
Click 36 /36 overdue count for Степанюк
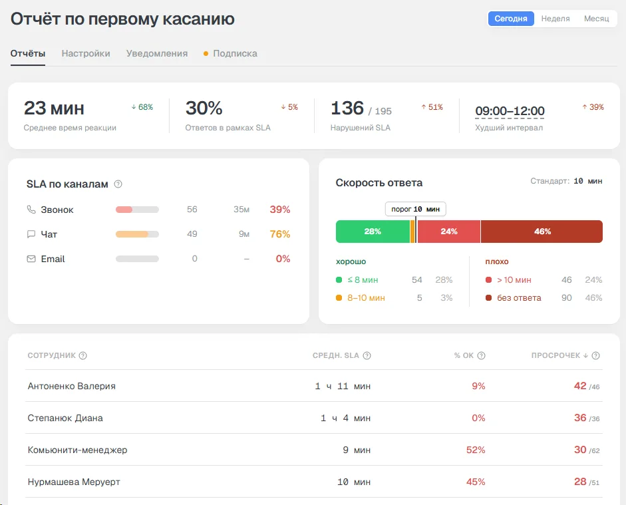click(x=587, y=418)
